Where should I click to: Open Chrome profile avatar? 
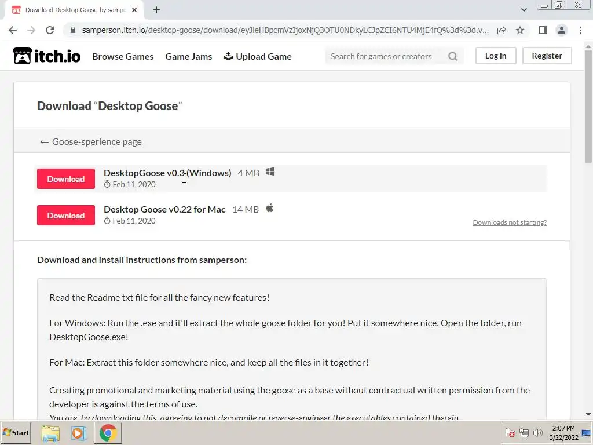point(562,30)
